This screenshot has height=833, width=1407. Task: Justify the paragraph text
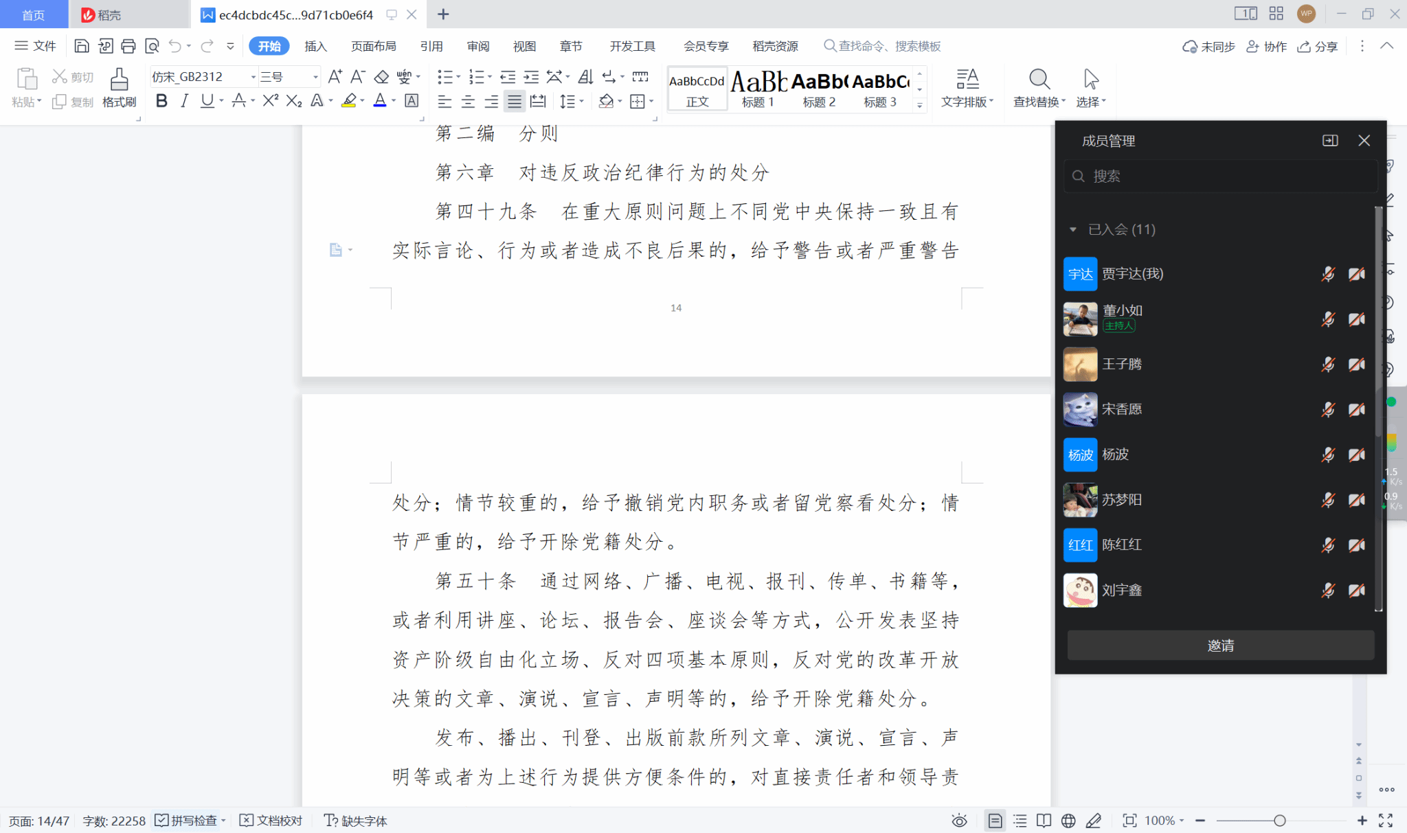[515, 102]
